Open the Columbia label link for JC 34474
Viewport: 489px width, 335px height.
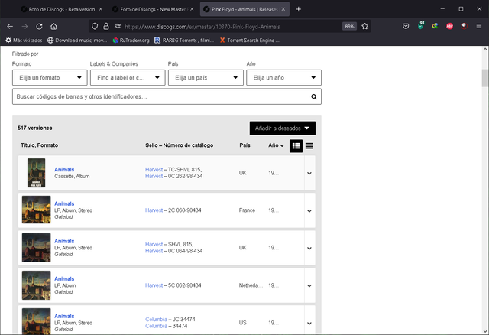pos(156,320)
